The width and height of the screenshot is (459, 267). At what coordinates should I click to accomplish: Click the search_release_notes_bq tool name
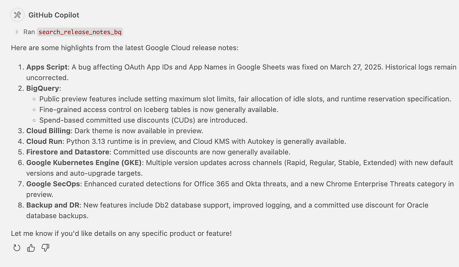[80, 32]
